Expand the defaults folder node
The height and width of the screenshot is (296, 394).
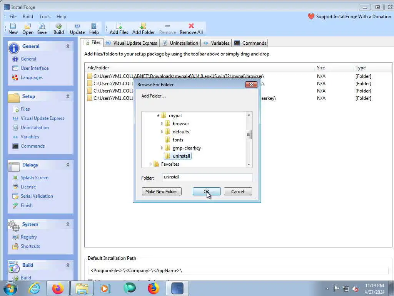point(162,132)
